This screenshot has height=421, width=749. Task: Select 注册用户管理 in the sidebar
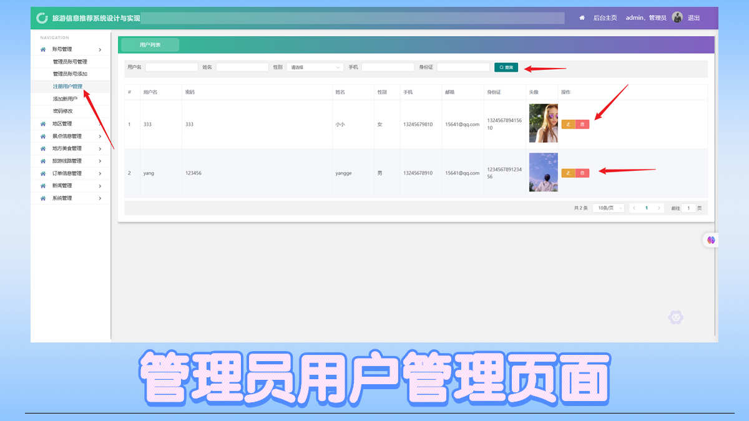pos(67,87)
